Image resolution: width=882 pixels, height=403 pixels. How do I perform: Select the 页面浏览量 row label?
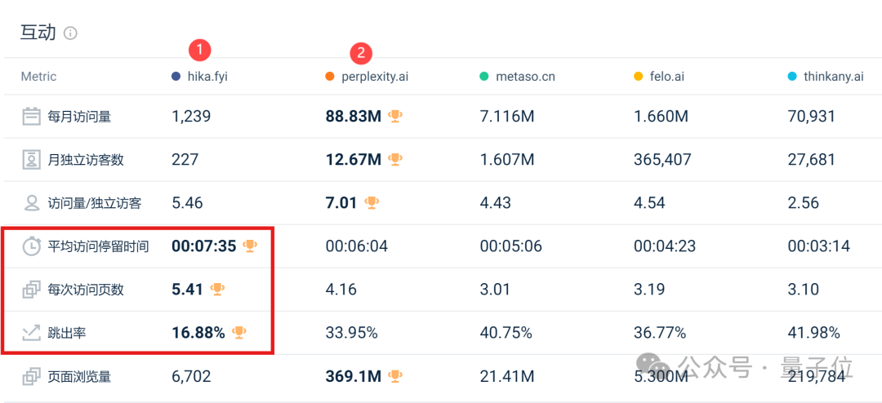[x=79, y=377]
